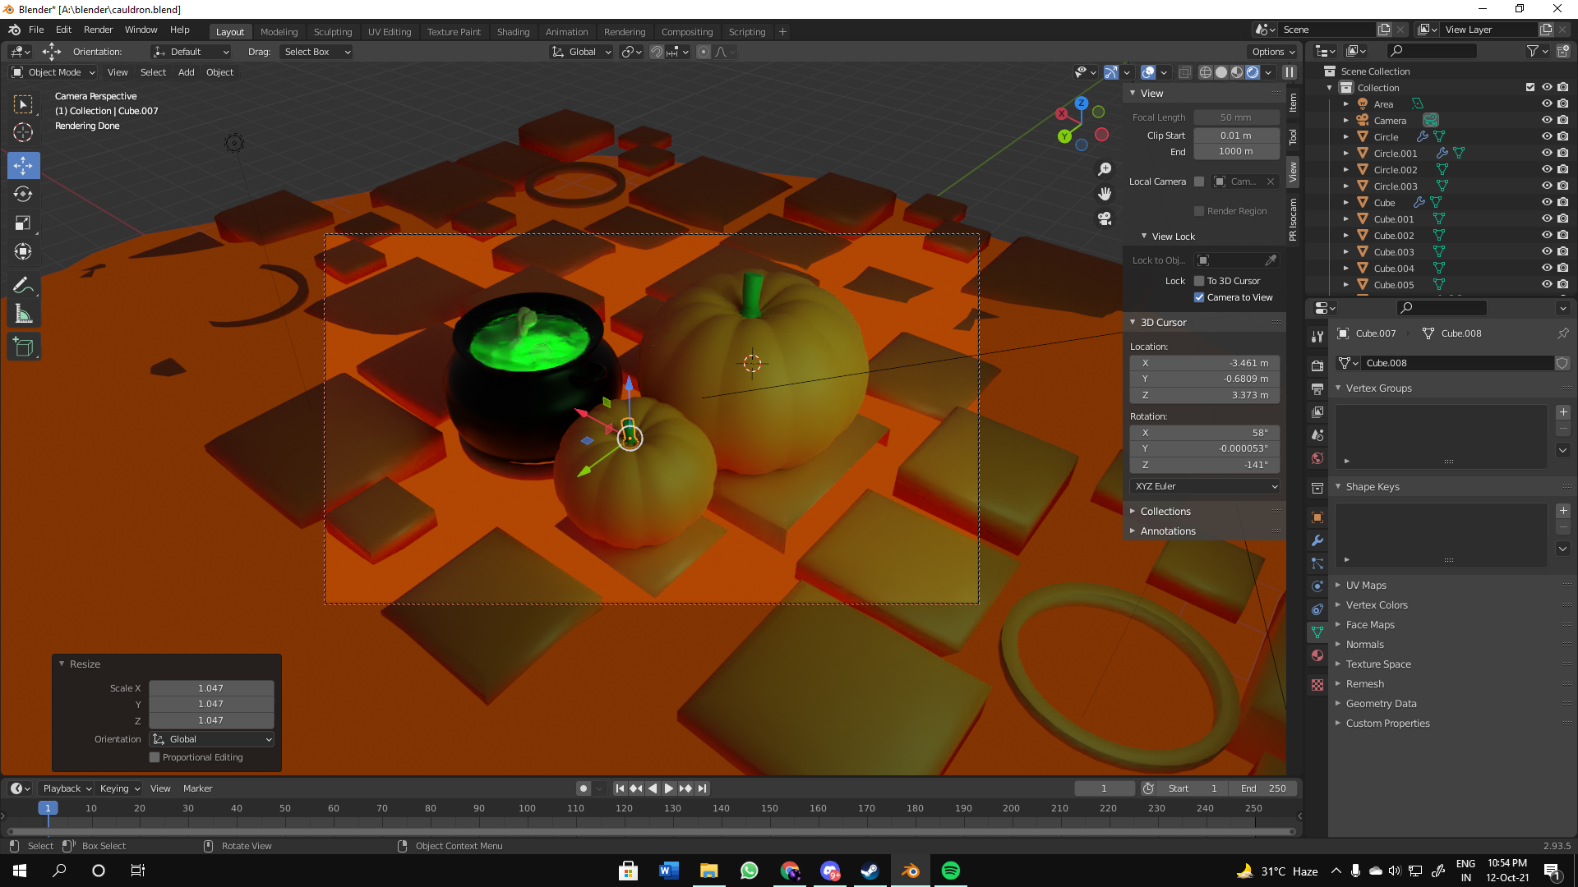Hide Cube.001 in viewport via eye icon

coord(1547,218)
